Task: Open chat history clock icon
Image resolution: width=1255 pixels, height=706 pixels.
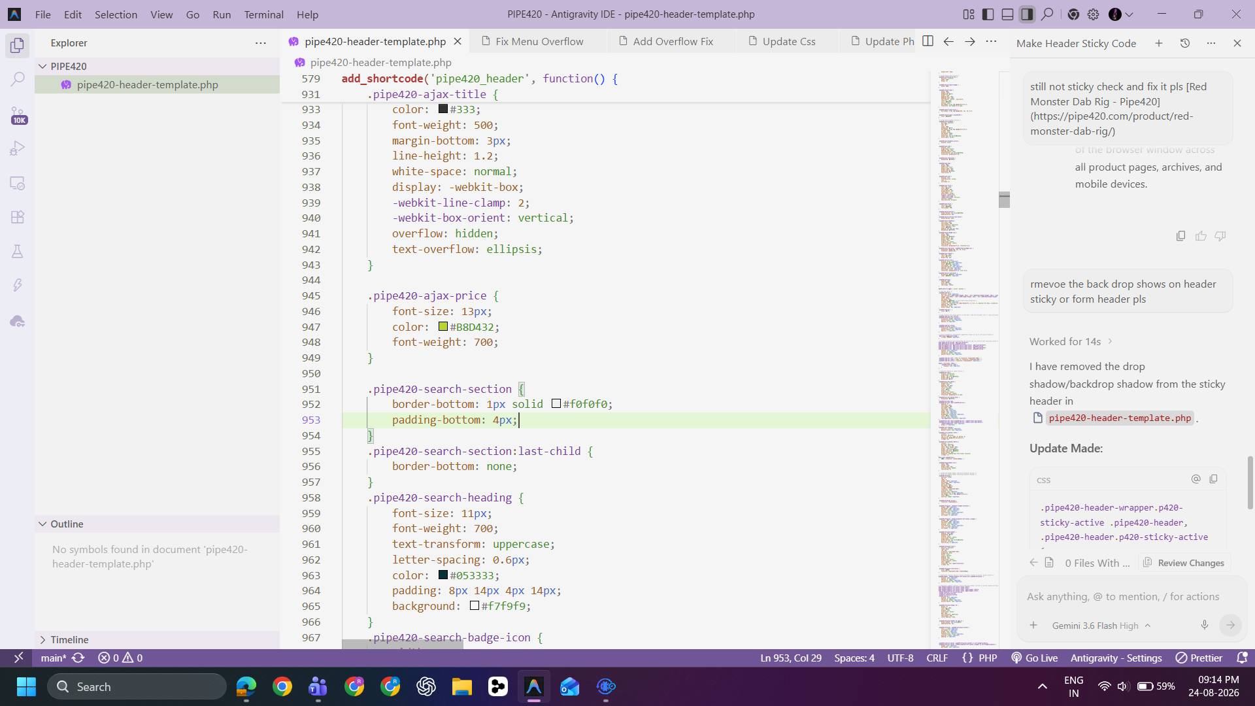Action: pos(1184,43)
